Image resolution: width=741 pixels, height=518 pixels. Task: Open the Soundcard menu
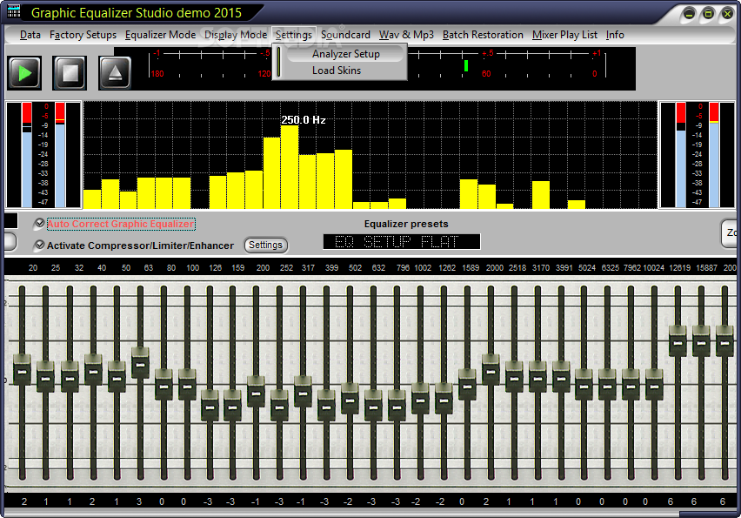(345, 35)
